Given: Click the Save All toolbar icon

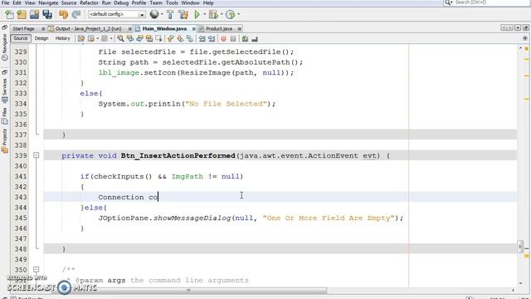Looking at the screenshot, I should click(47, 15).
